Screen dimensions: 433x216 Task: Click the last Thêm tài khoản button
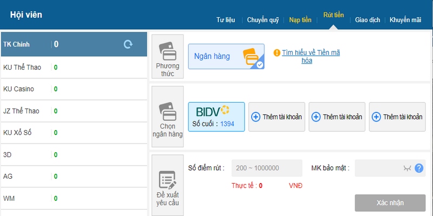(x=397, y=117)
